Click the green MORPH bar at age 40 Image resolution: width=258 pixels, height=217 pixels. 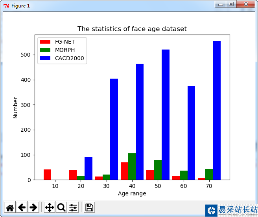132,167
